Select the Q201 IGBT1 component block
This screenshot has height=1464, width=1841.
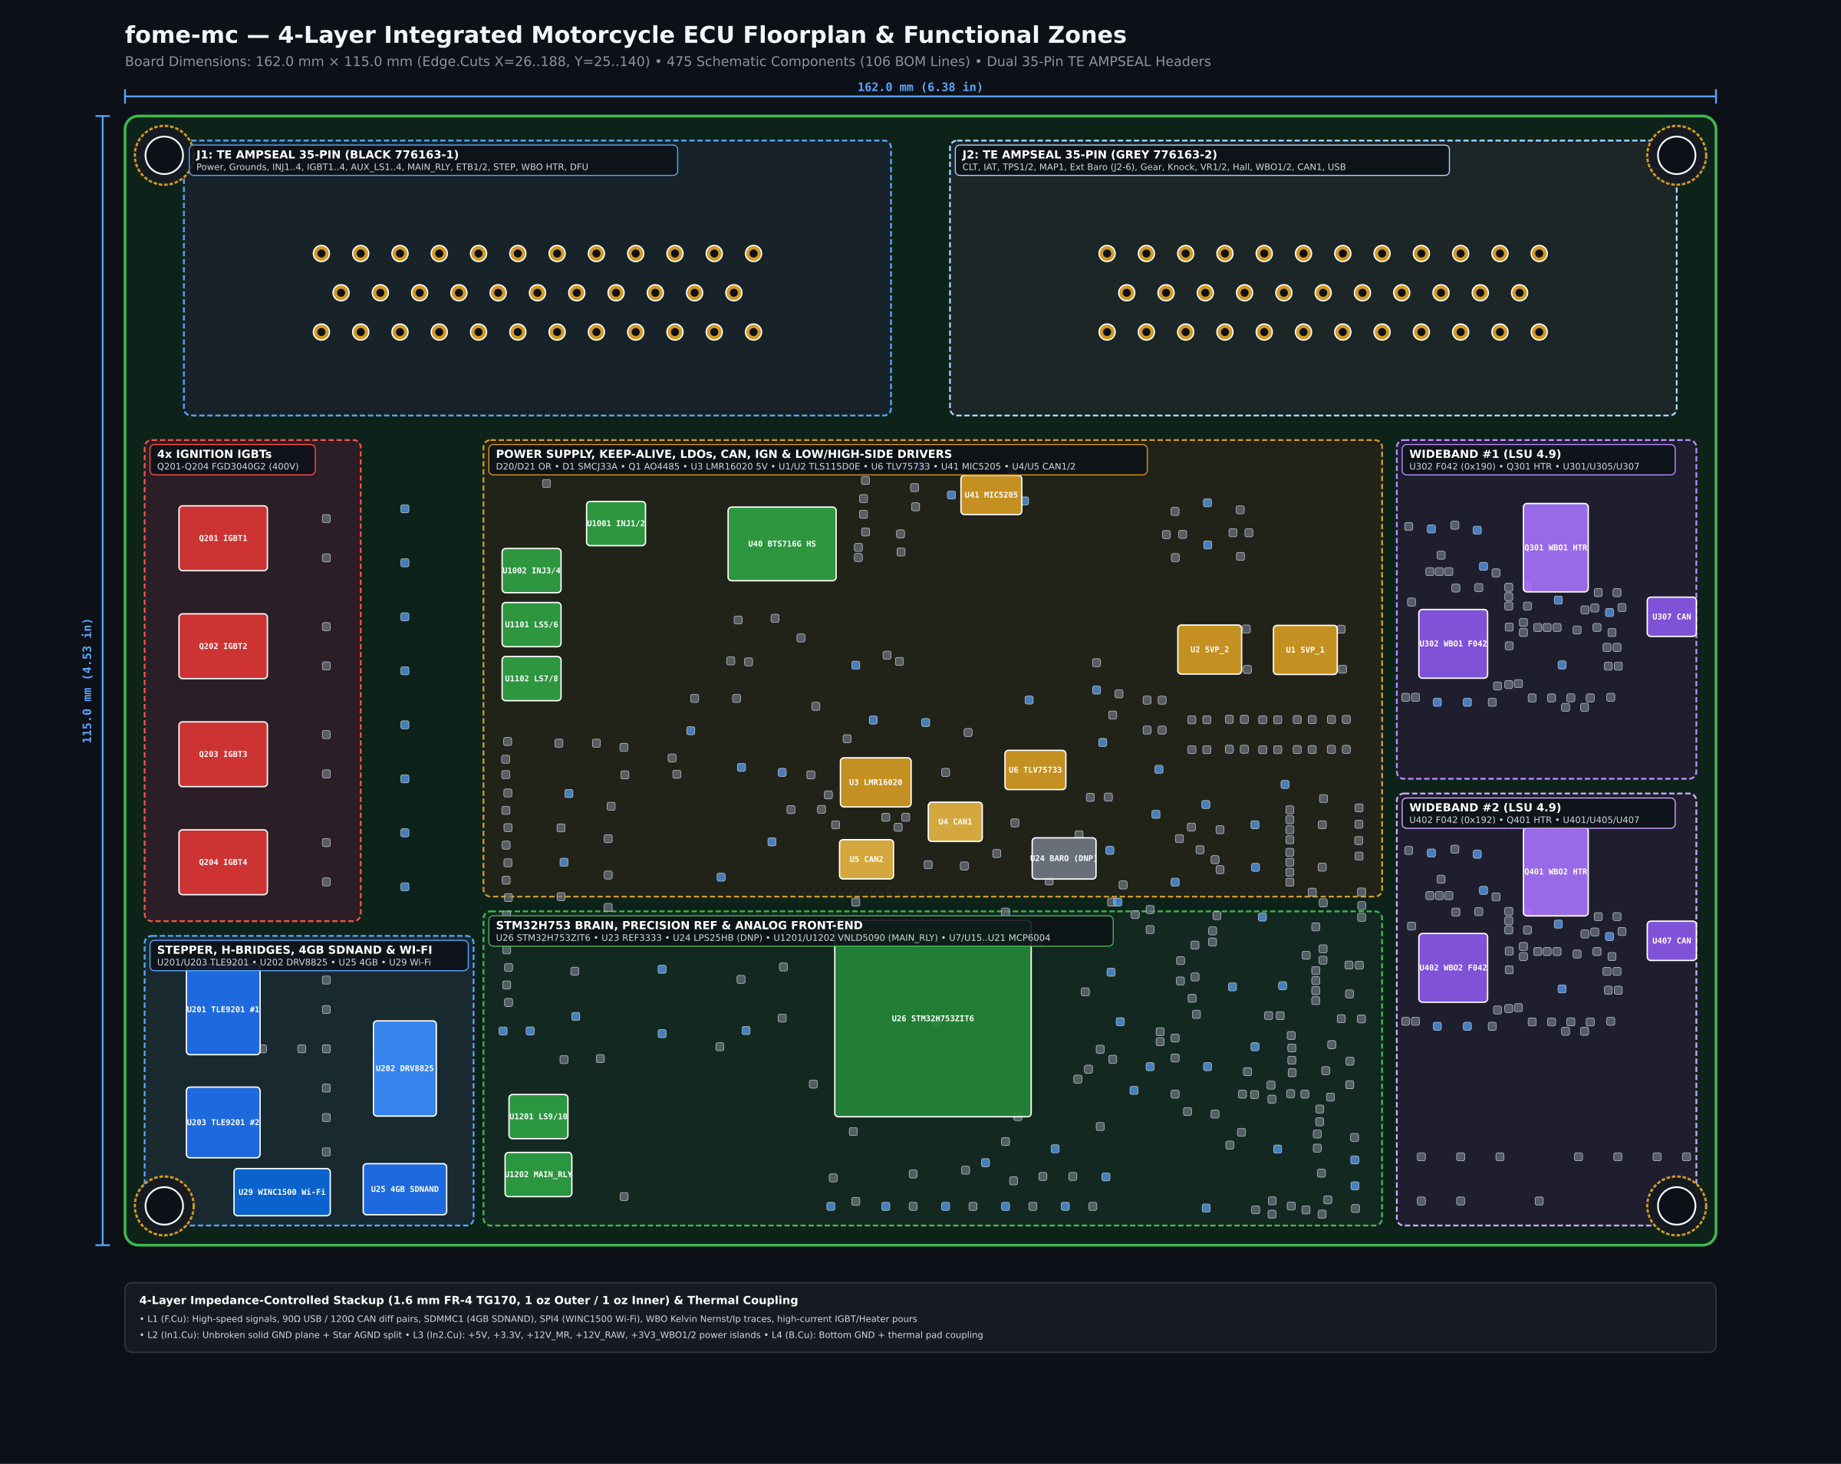click(x=223, y=538)
